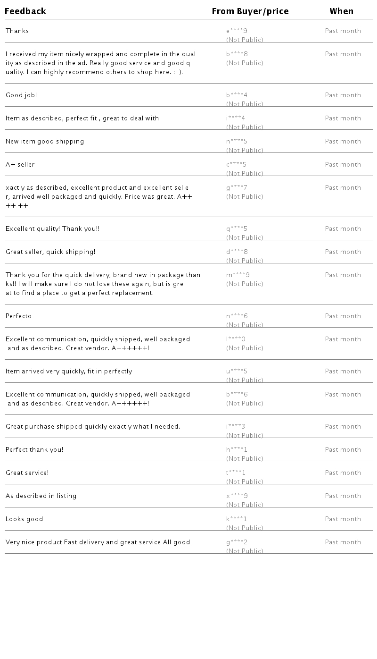Click buyer m****9 beside quick delivery review

point(238,275)
